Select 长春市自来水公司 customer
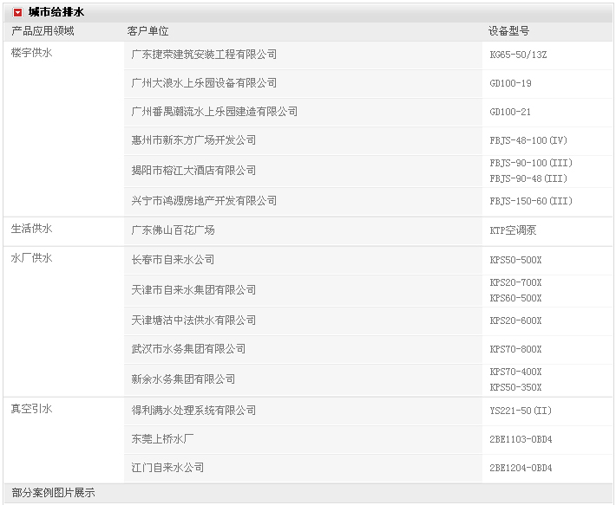616x505 pixels. [173, 260]
